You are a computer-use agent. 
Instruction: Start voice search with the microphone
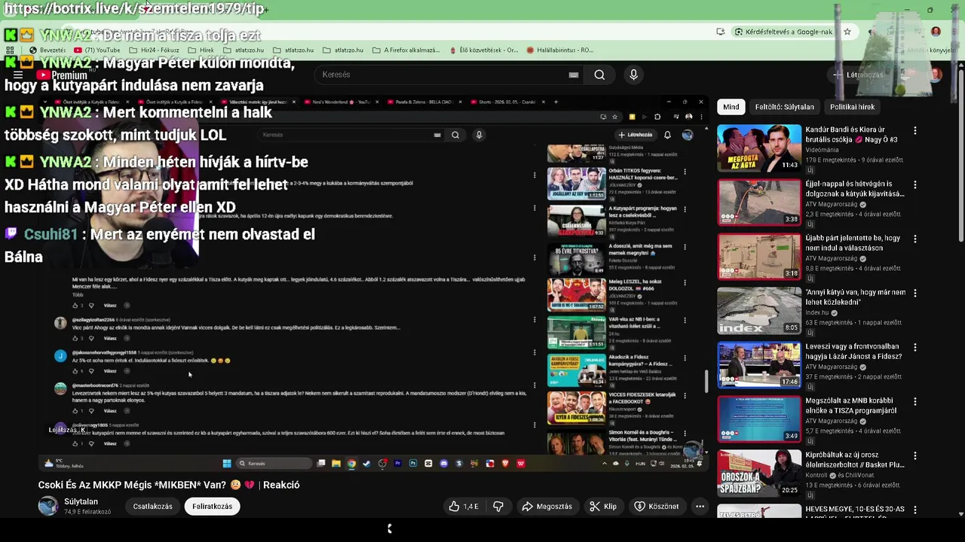633,75
